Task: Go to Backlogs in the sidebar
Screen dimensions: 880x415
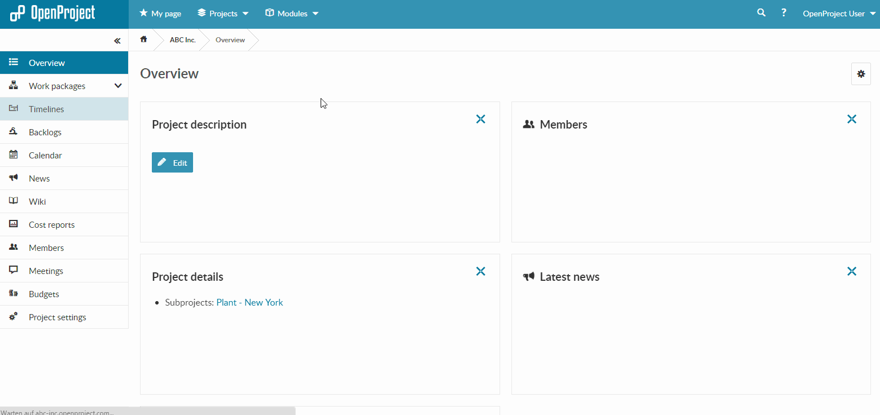Action: click(x=45, y=132)
